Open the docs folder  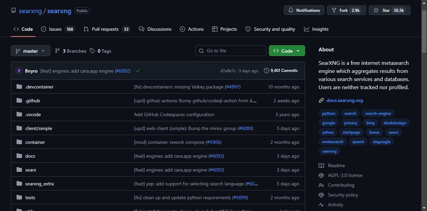(x=30, y=156)
